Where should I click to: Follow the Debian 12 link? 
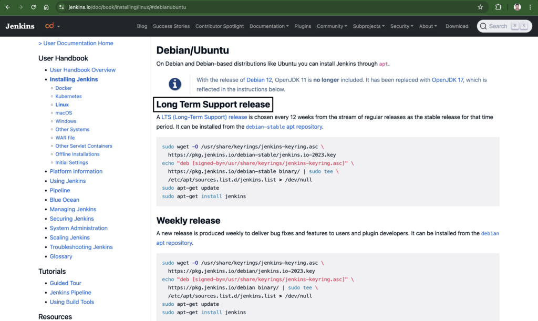[x=259, y=80]
